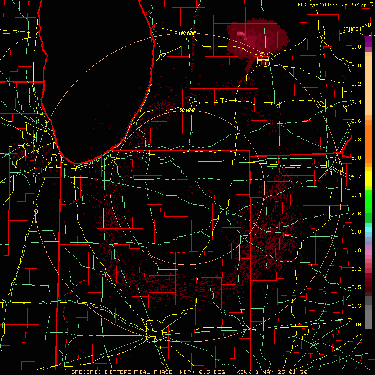Click the 'KIWX 8 MAY 25 01:30' timestamp text
375x375 pixels.
pos(272,372)
